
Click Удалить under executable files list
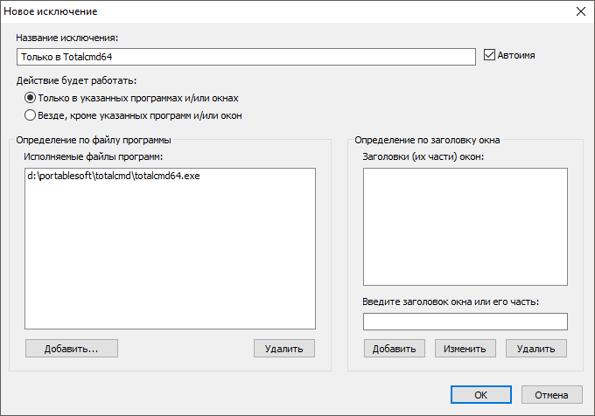(x=284, y=349)
